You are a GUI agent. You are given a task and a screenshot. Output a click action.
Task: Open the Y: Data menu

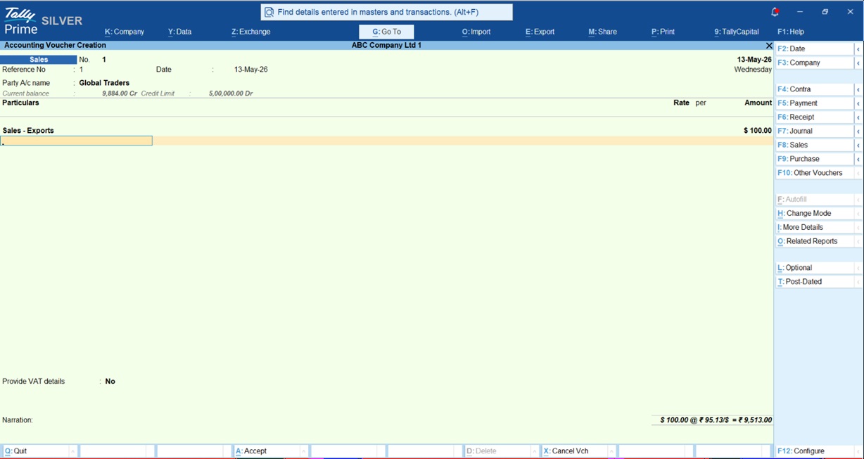pyautogui.click(x=179, y=32)
